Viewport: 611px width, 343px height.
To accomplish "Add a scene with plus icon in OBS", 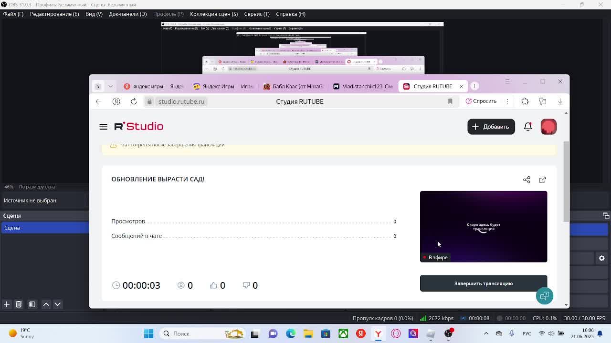I will click(7, 304).
